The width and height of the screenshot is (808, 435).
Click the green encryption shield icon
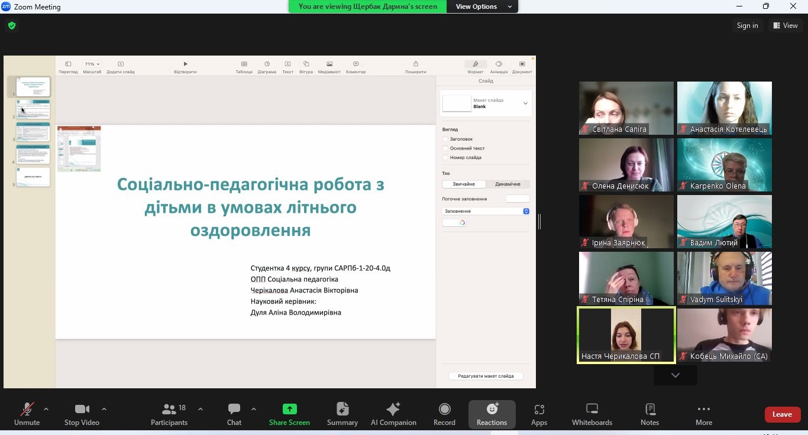12,25
